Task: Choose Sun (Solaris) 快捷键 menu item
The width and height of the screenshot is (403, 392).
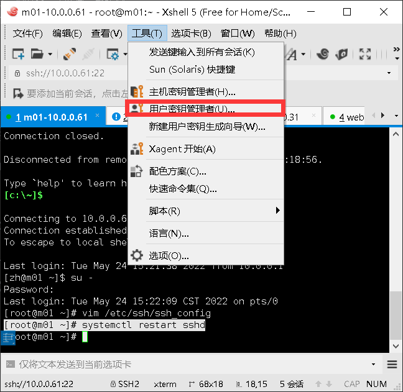Action: (x=206, y=70)
